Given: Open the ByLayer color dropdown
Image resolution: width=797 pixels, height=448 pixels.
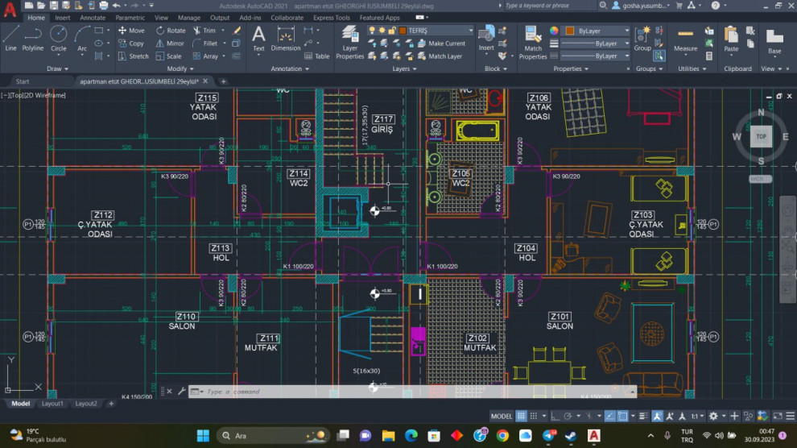Looking at the screenshot, I should click(597, 31).
